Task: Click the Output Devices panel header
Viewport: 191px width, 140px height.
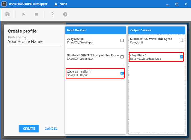Action: click(x=157, y=30)
